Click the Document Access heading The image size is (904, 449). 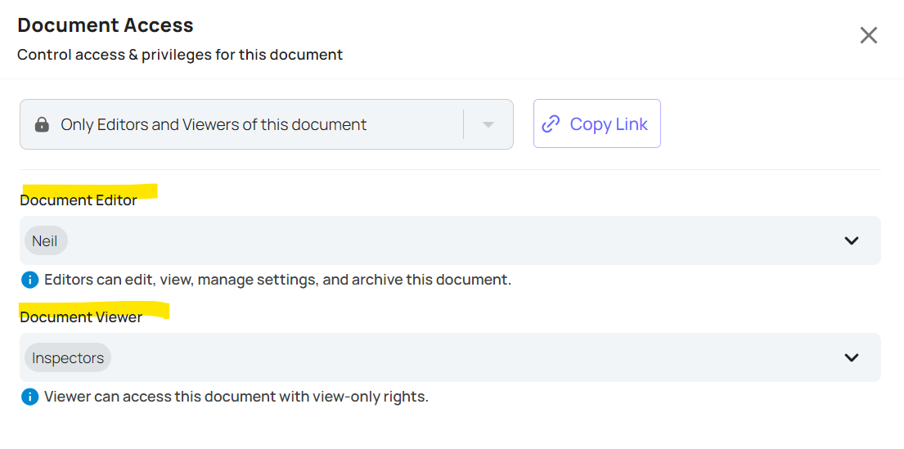[x=106, y=25]
